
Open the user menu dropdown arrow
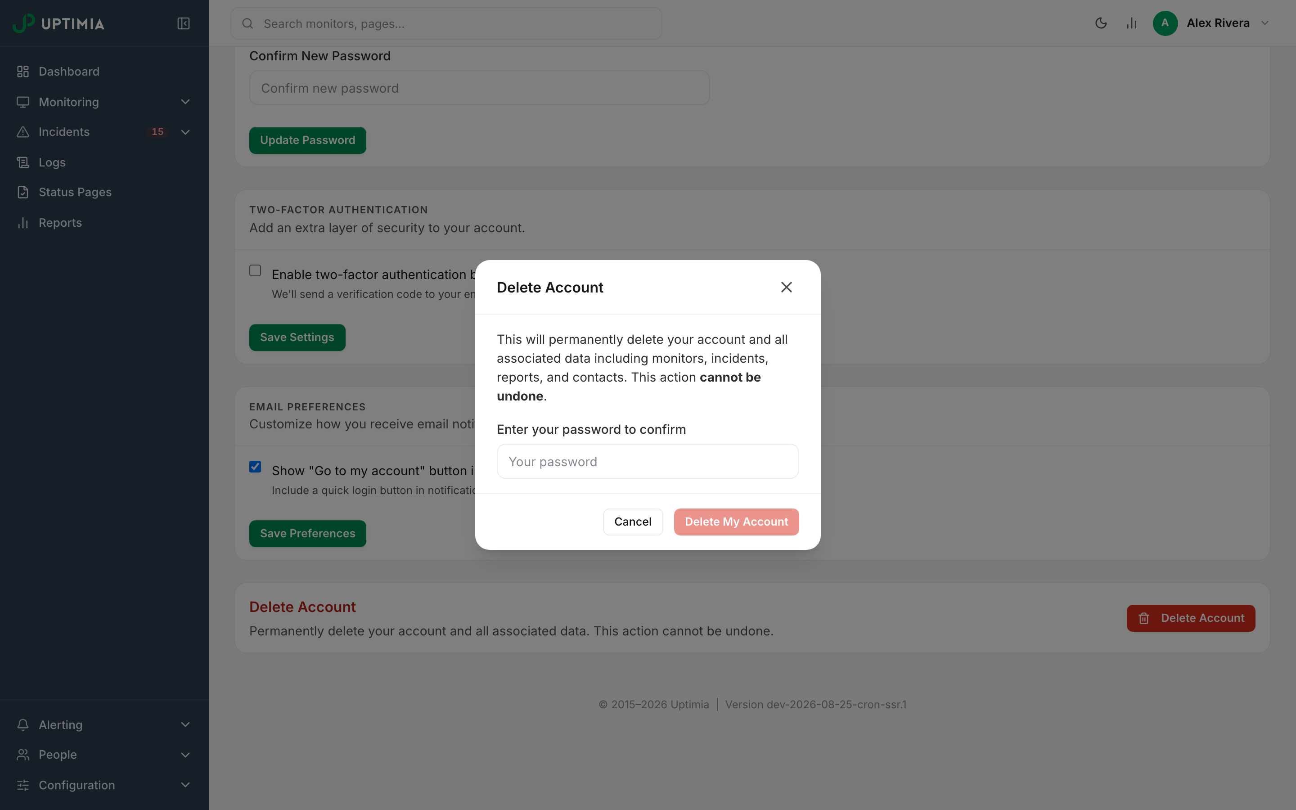coord(1265,23)
